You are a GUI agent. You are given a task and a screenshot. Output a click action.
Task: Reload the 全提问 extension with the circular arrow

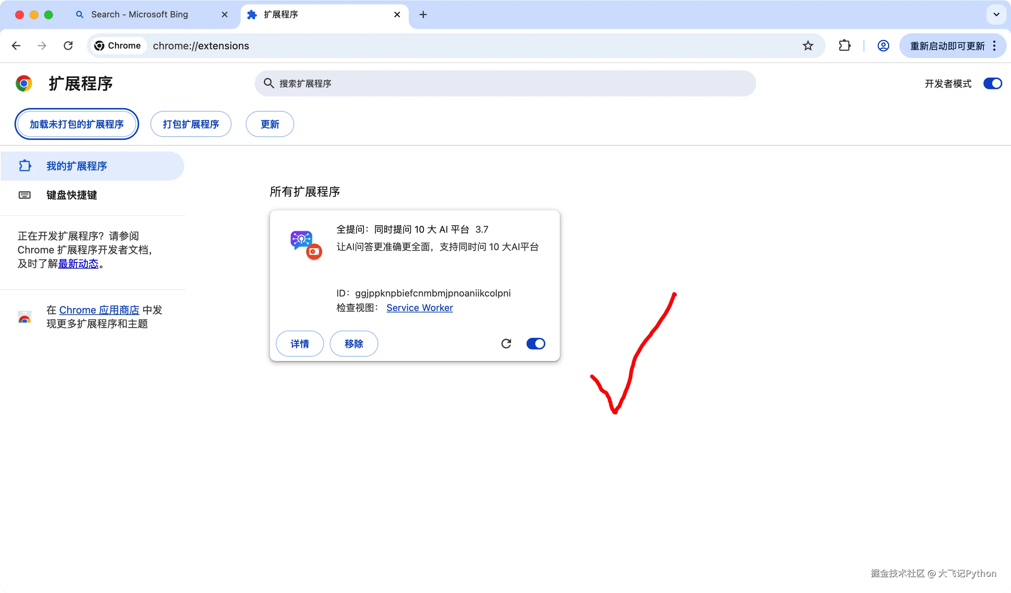pyautogui.click(x=506, y=344)
